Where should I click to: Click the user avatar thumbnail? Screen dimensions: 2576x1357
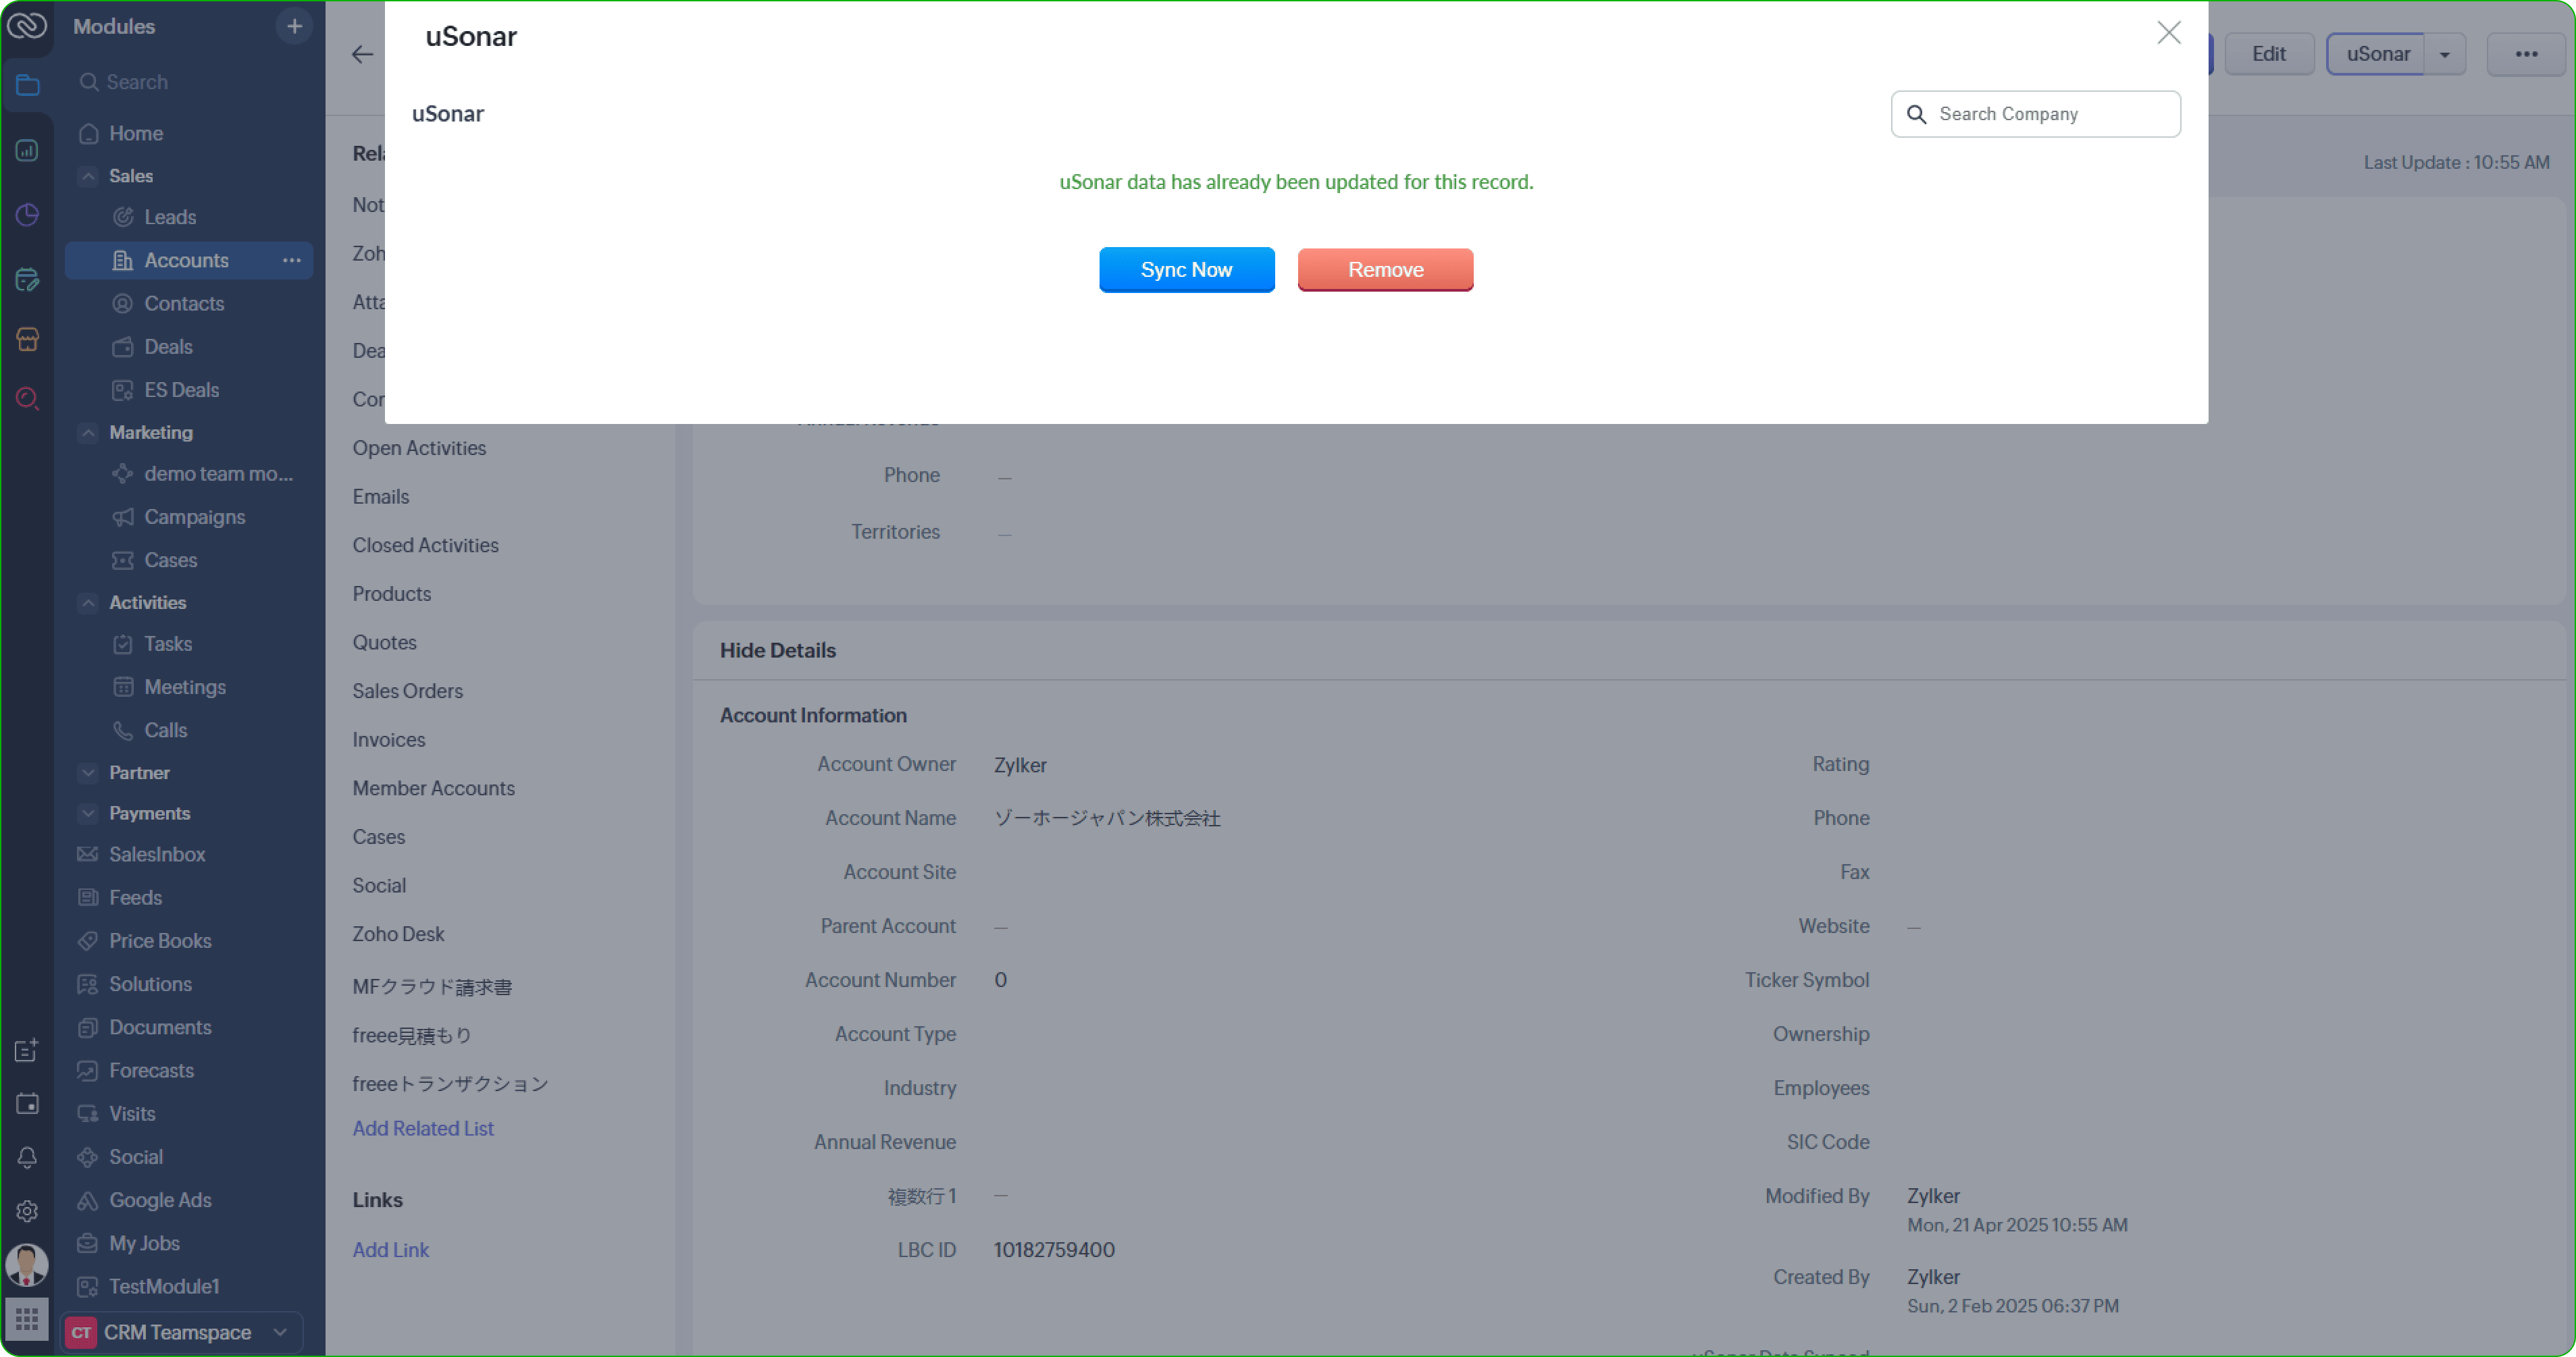(27, 1264)
